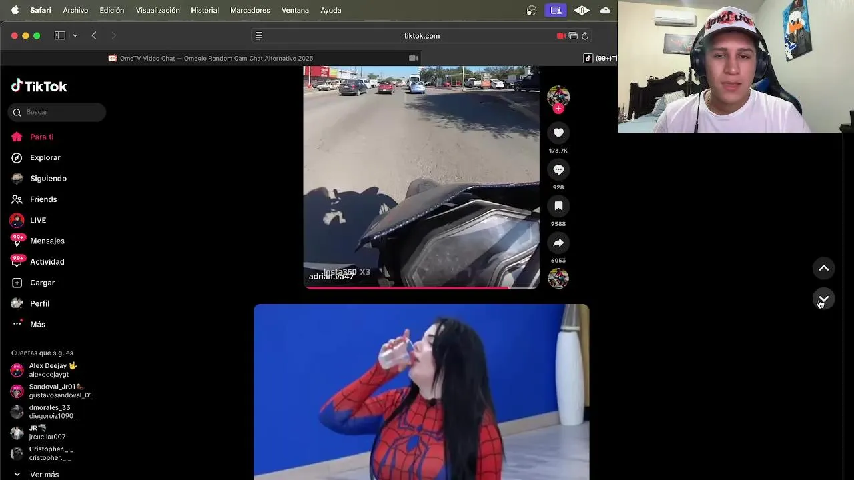Open the Visualización menu
This screenshot has height=480, width=854.
pyautogui.click(x=158, y=10)
